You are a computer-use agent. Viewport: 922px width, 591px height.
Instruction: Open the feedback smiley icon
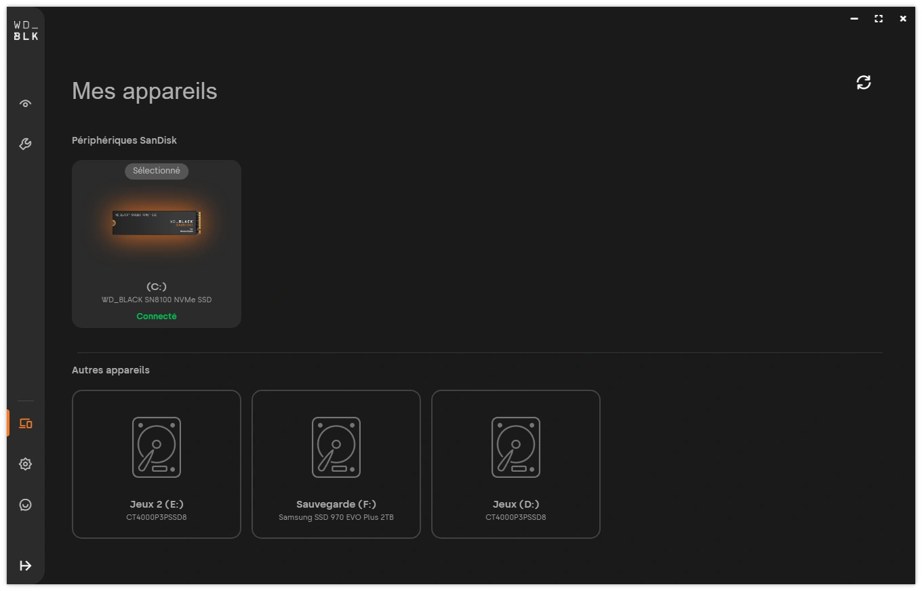25,505
